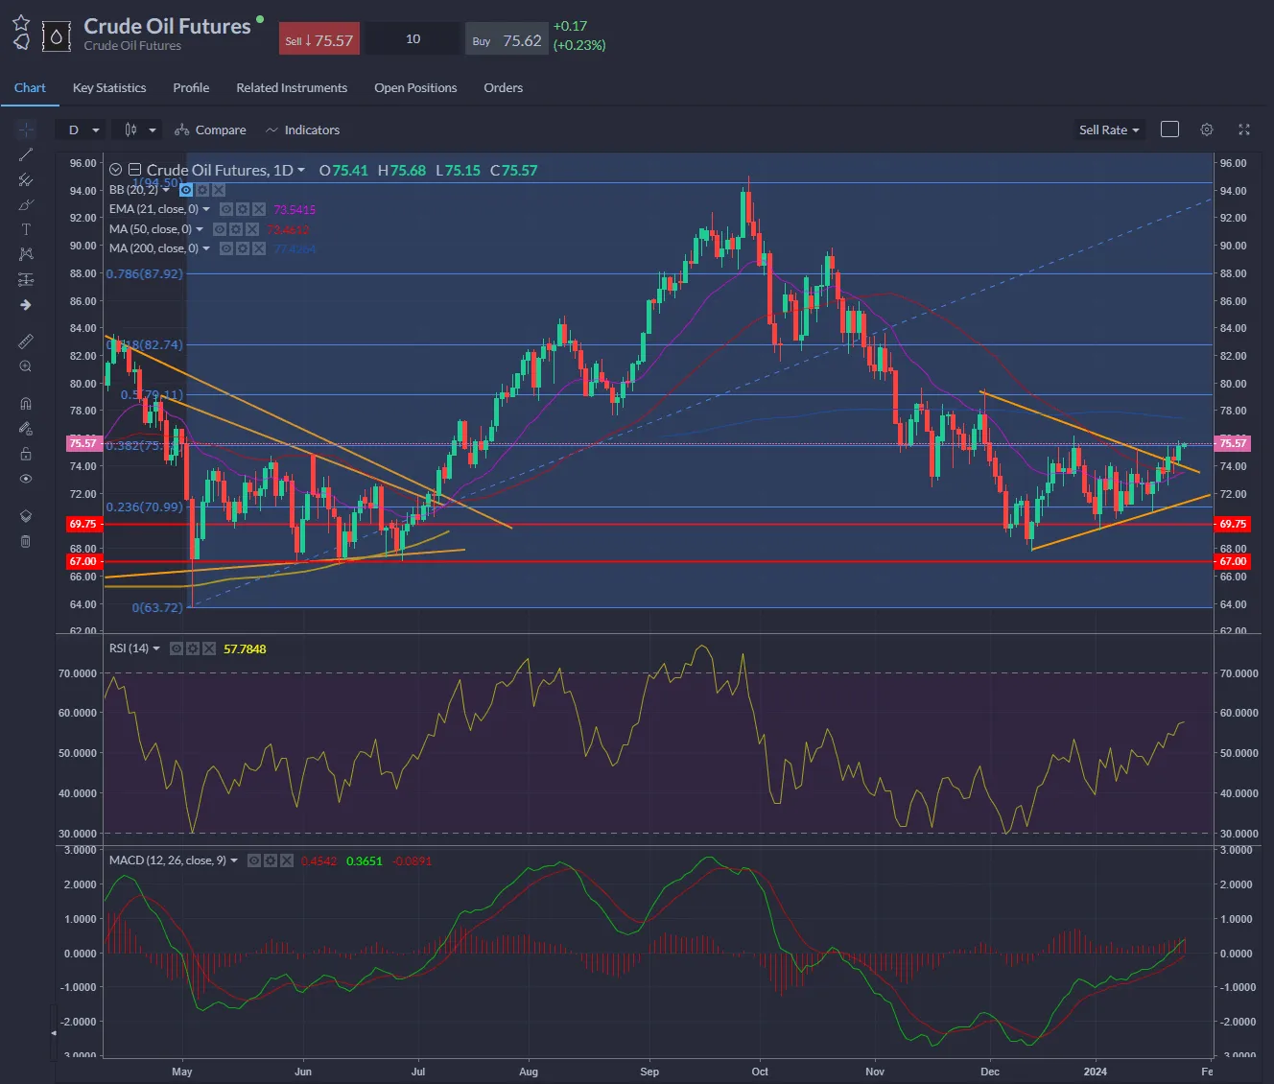Hide the MA (50) indicator line
The height and width of the screenshot is (1084, 1274).
(220, 229)
